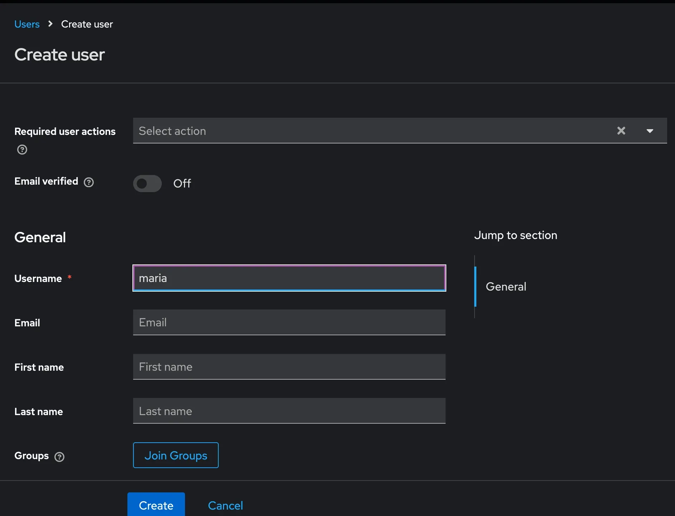Click the Create user breadcrumb text
Screen dimensions: 675x516
coord(87,24)
